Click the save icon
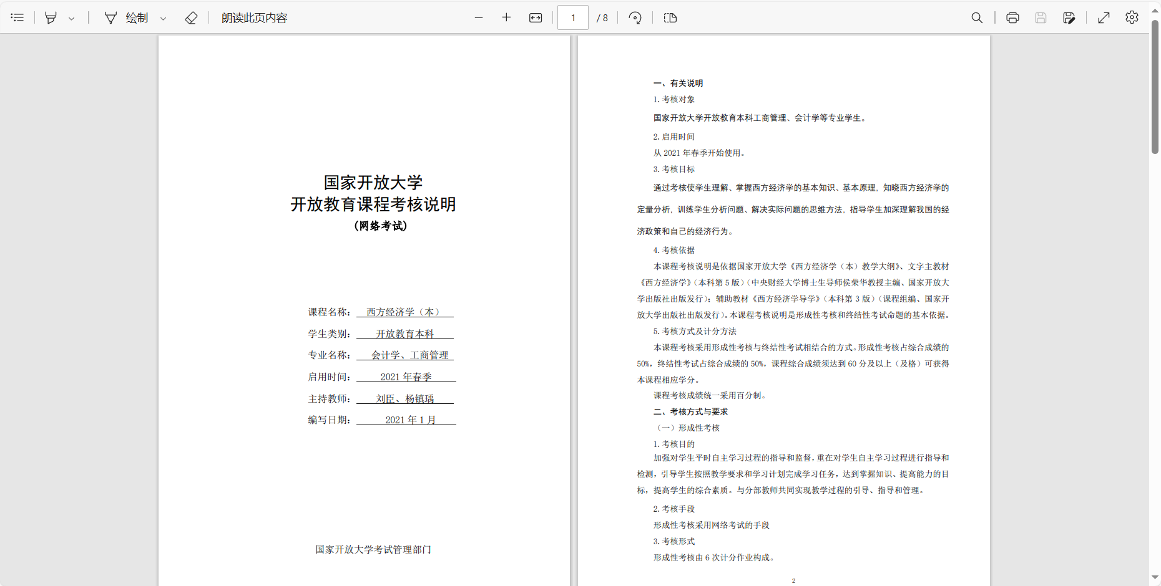Viewport: 1161px width, 586px height. [x=1041, y=17]
